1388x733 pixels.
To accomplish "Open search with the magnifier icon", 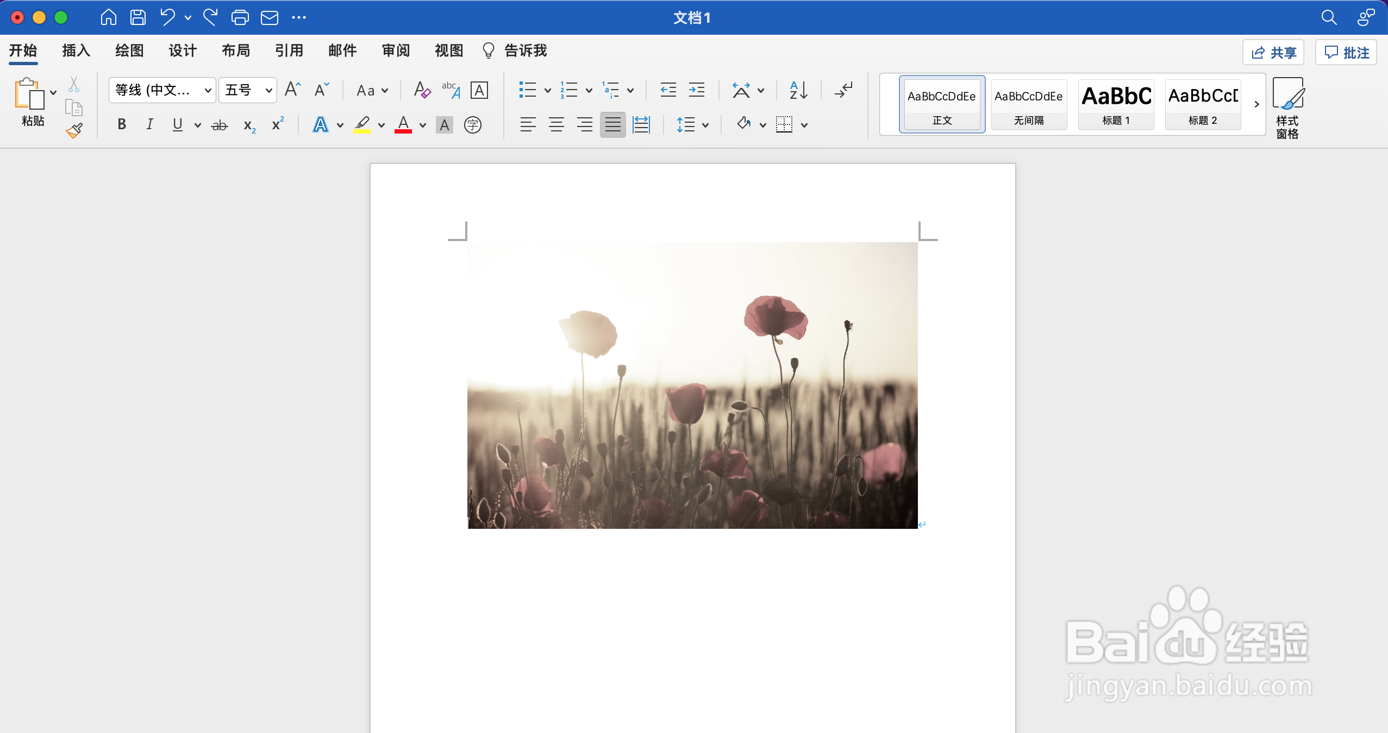I will [1329, 17].
